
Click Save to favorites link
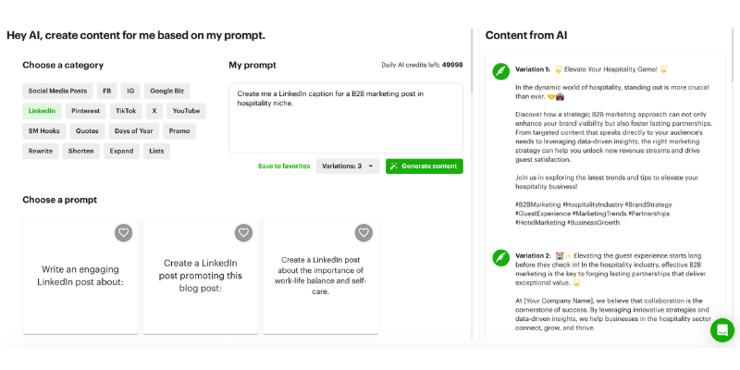pos(284,166)
